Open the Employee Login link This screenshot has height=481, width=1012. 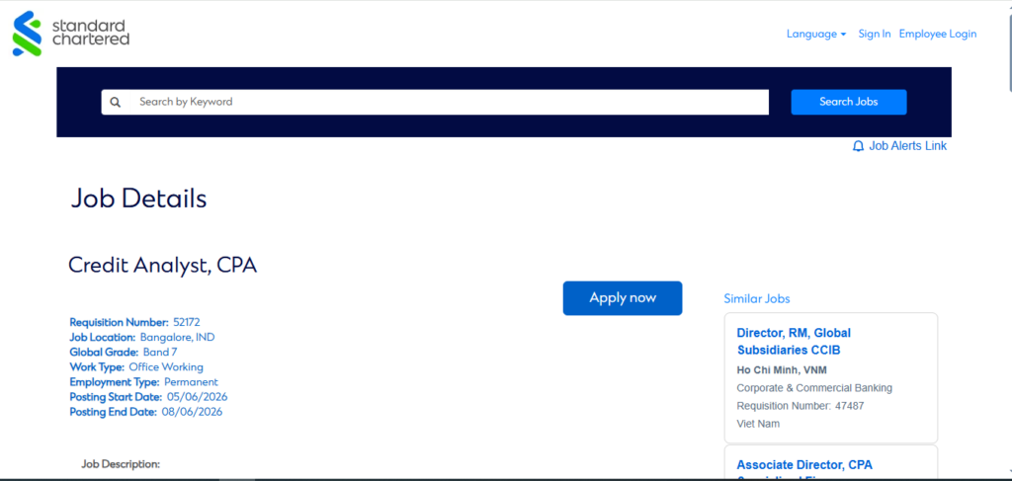click(937, 35)
